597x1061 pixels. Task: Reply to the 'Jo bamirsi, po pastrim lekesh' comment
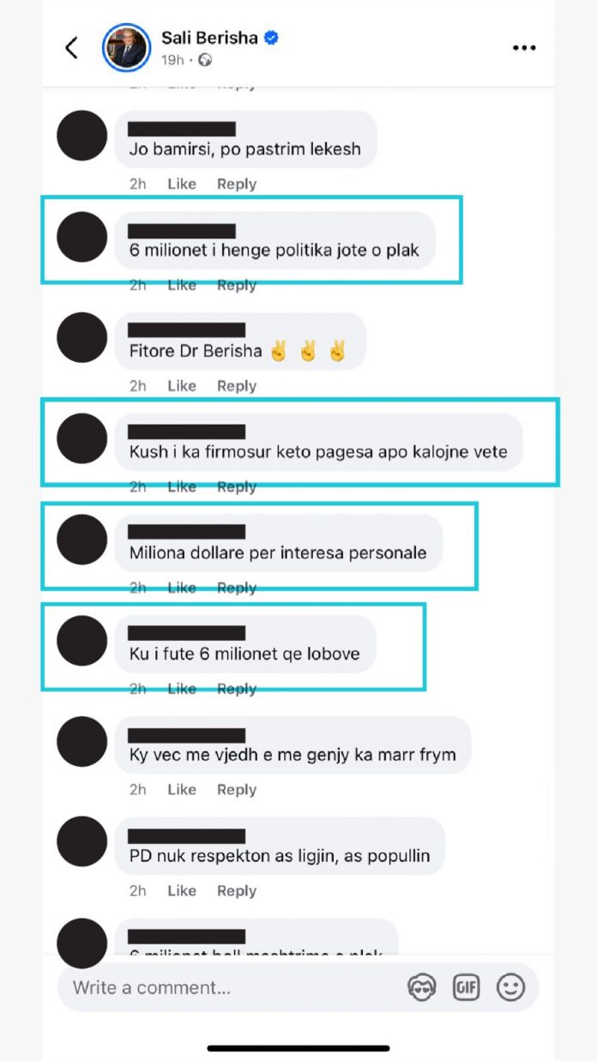237,184
